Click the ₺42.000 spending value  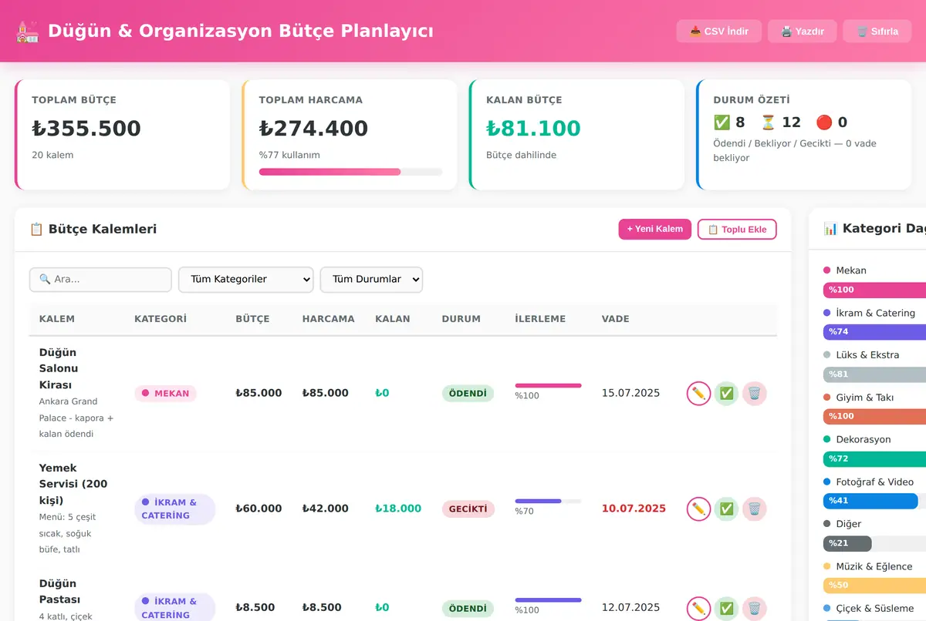pyautogui.click(x=325, y=509)
